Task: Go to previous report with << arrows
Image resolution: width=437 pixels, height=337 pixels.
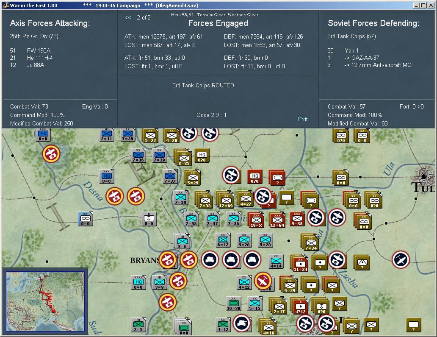Action: (128, 17)
